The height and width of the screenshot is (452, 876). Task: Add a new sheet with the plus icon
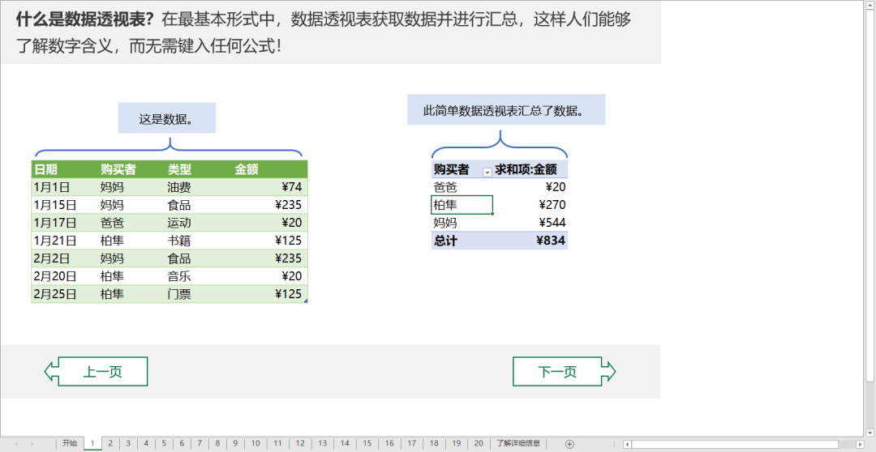(569, 444)
